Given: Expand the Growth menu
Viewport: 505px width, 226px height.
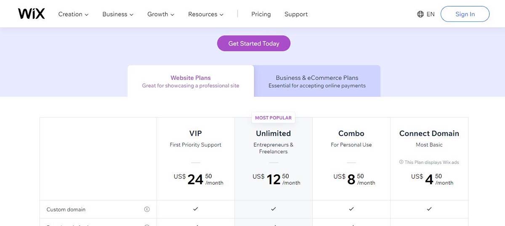Looking at the screenshot, I should 160,14.
